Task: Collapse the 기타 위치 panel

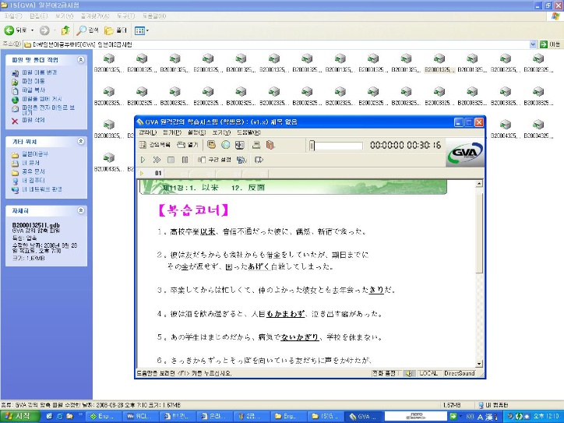Action: pos(81,141)
